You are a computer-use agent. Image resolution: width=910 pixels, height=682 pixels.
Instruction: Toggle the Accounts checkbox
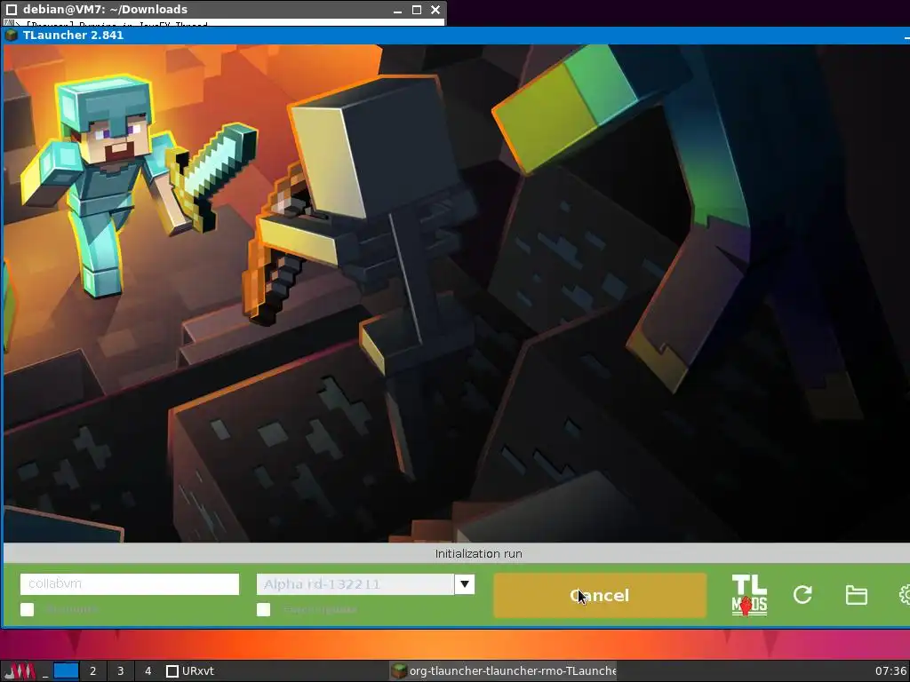click(28, 609)
